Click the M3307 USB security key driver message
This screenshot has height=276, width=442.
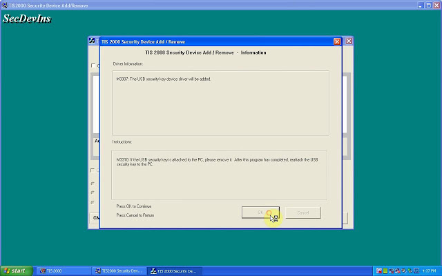coord(164,79)
